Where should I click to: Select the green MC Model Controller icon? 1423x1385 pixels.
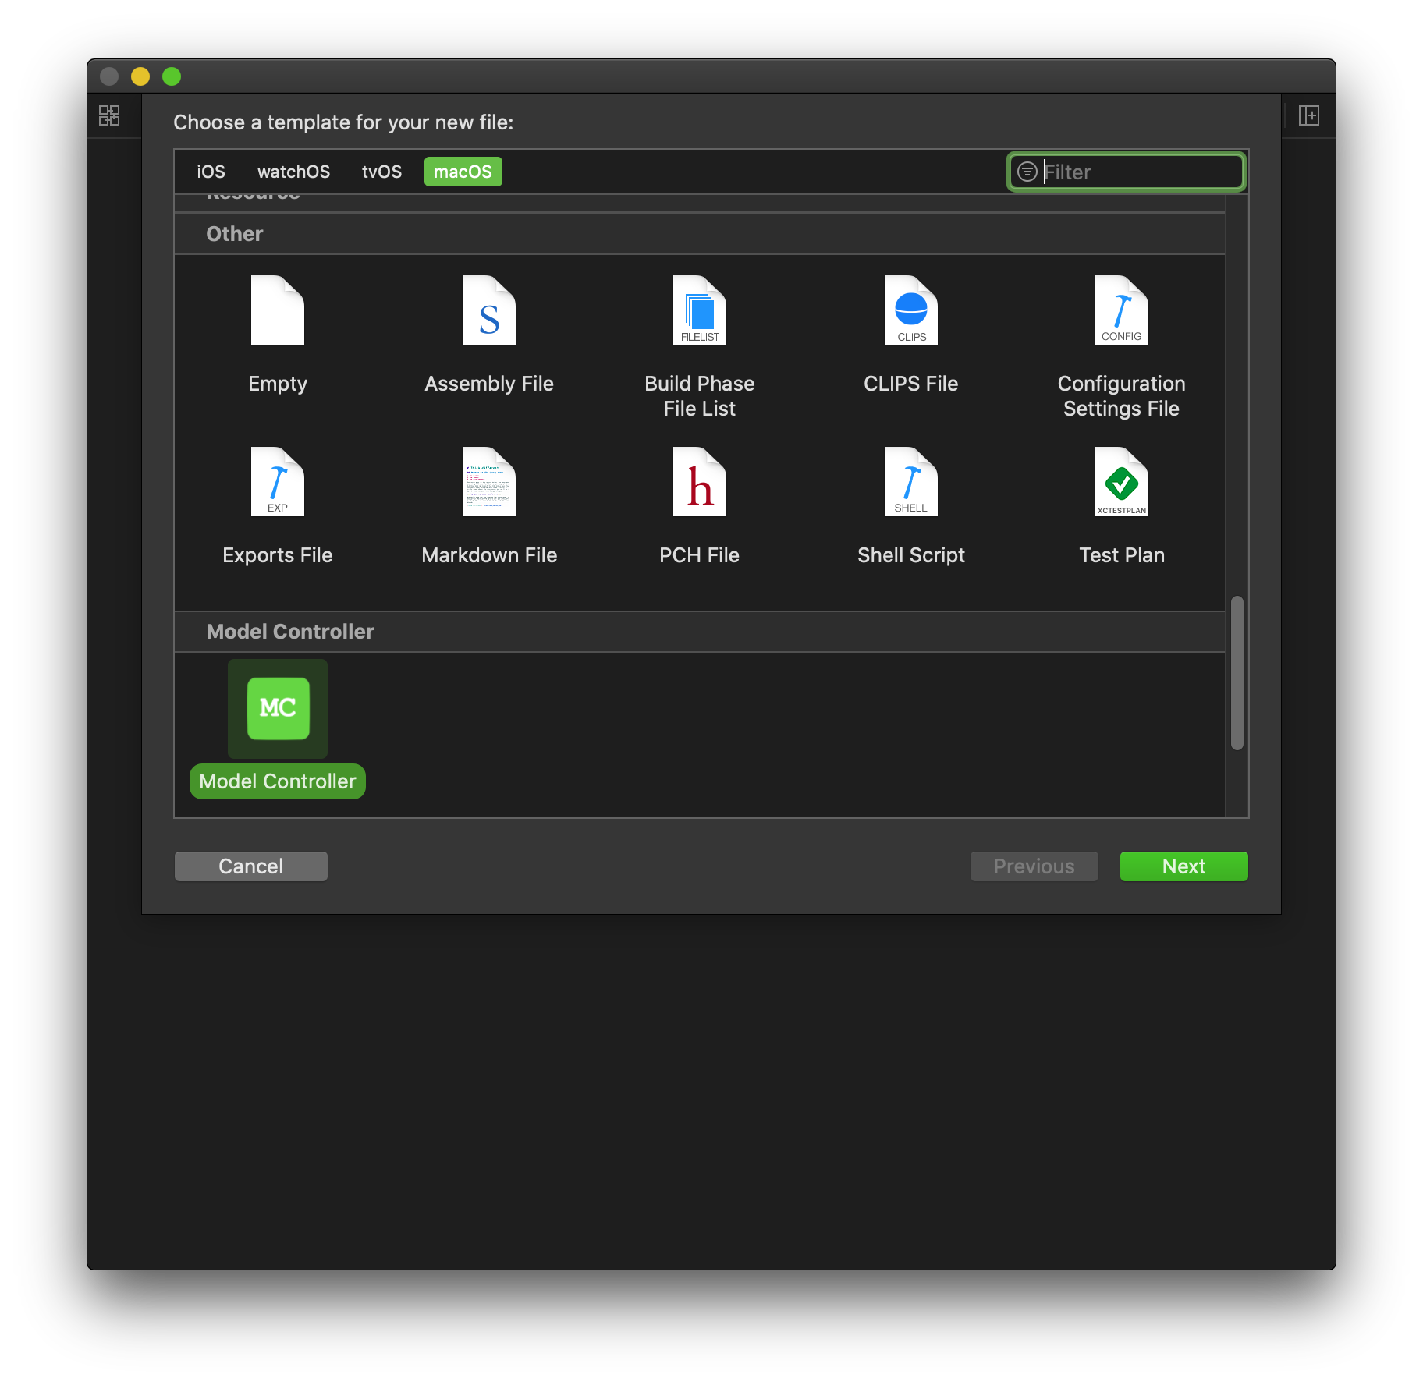[278, 708]
